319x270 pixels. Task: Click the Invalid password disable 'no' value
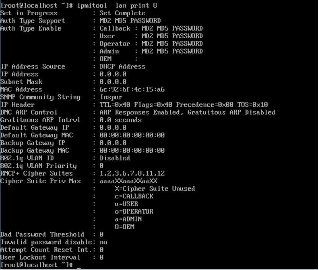(104, 242)
